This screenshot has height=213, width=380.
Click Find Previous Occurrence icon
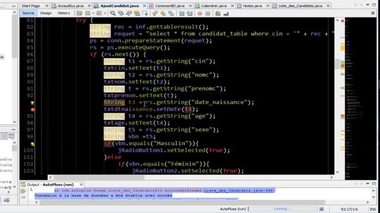(121, 13)
